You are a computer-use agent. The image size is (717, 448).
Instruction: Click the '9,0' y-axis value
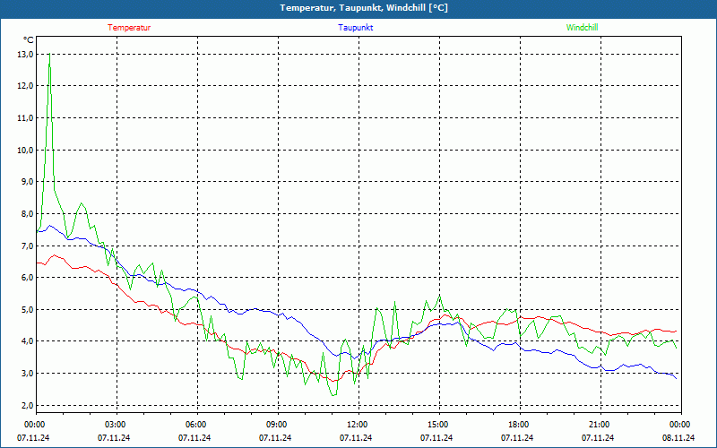pyautogui.click(x=27, y=182)
